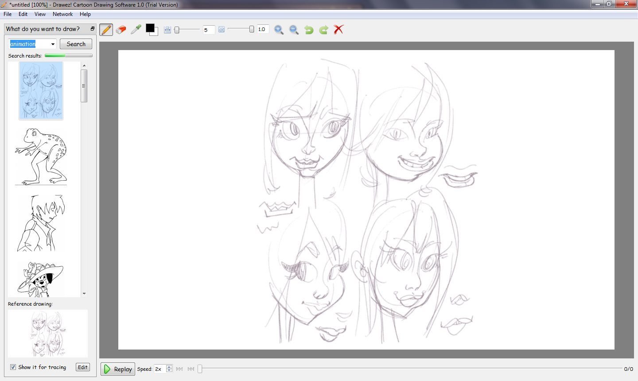638x381 pixels.
Task: Open the white background color swatch
Action: tap(155, 33)
